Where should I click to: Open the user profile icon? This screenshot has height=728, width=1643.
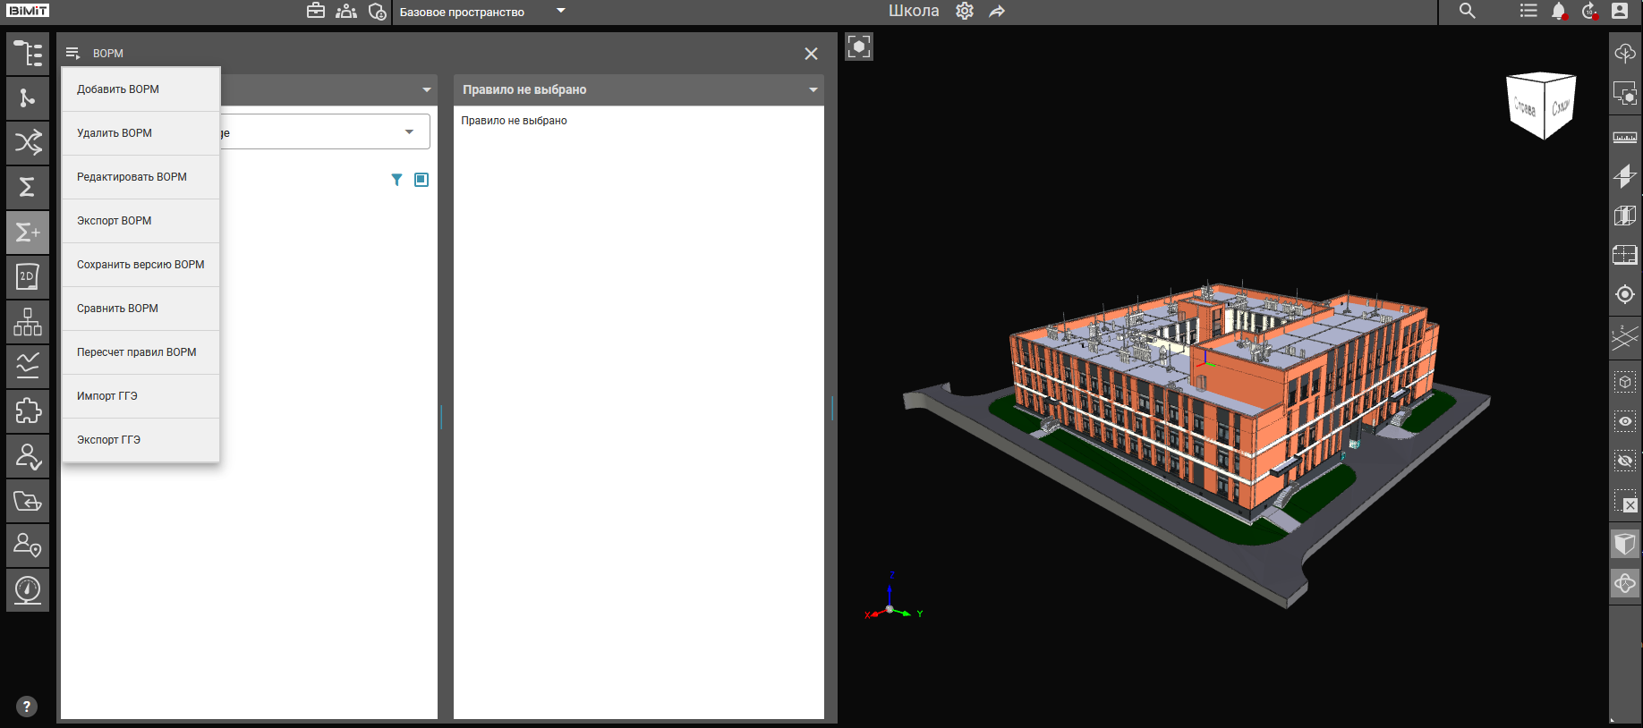tap(1620, 11)
